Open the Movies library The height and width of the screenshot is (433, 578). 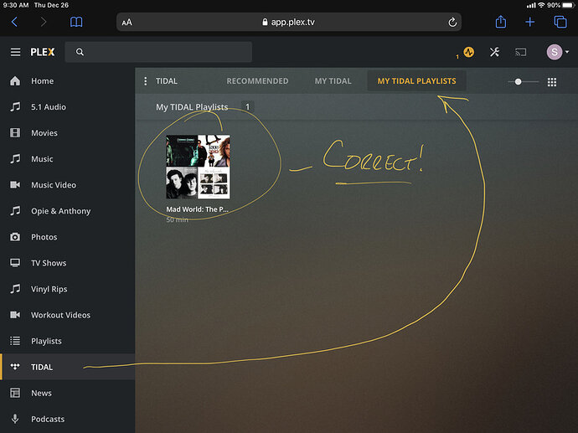coord(68,132)
